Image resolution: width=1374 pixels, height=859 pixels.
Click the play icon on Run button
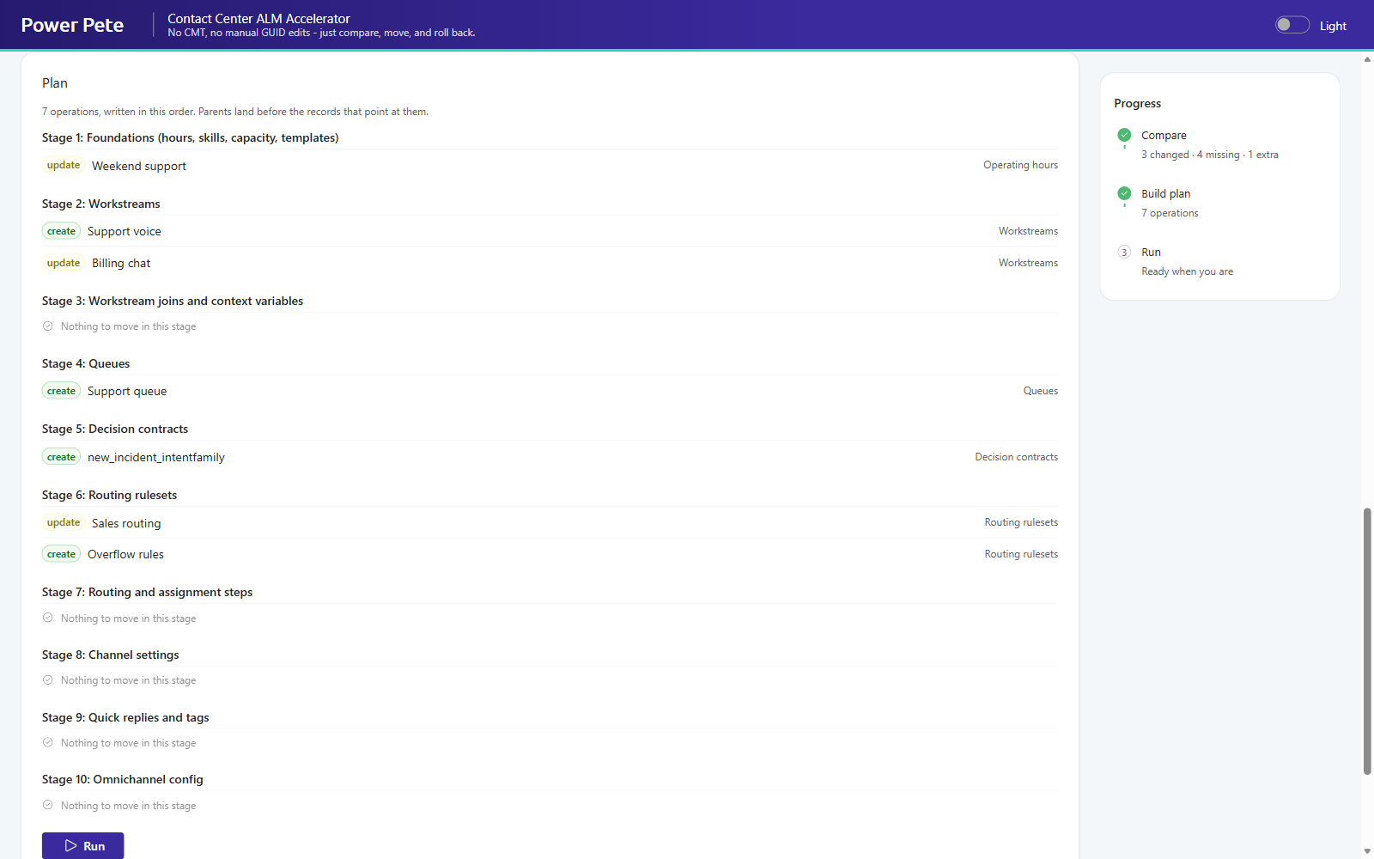(x=71, y=846)
